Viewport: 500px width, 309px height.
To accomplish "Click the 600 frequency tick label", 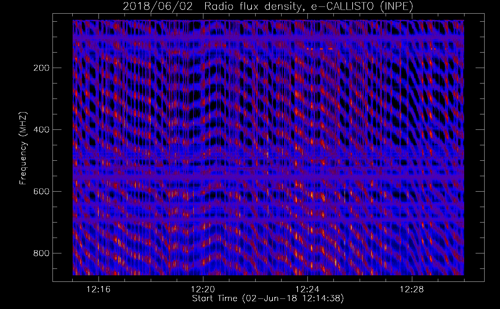I will point(41,192).
